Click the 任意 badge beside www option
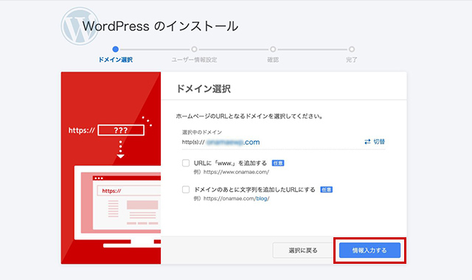 click(278, 163)
